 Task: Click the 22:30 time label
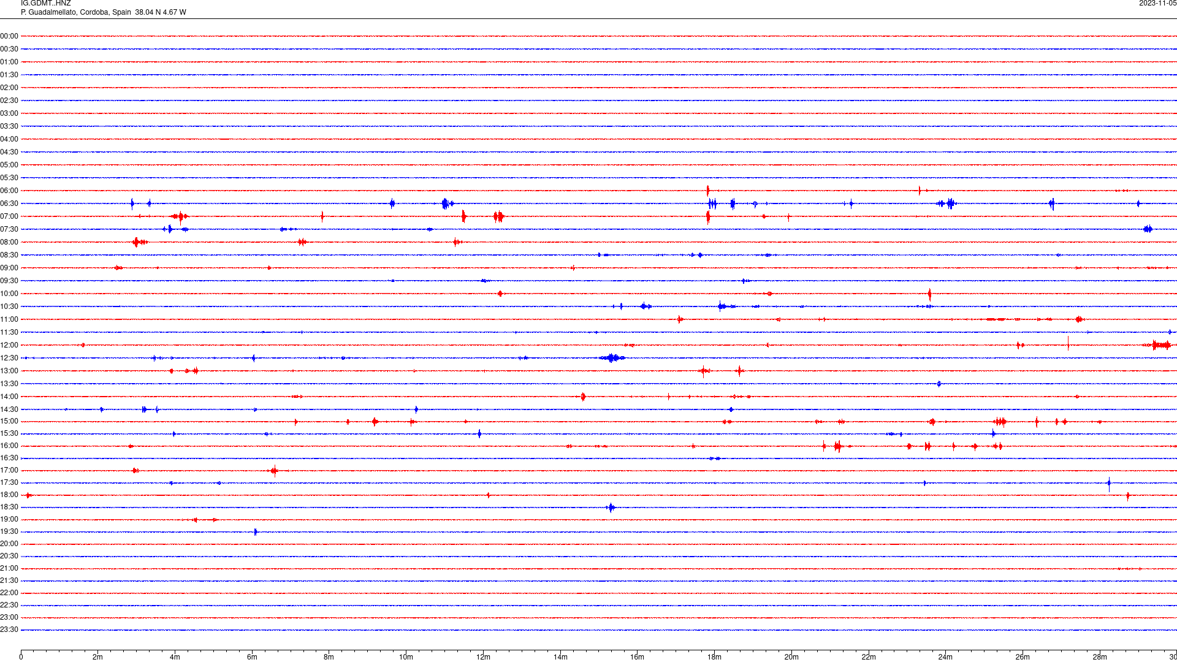click(x=9, y=605)
